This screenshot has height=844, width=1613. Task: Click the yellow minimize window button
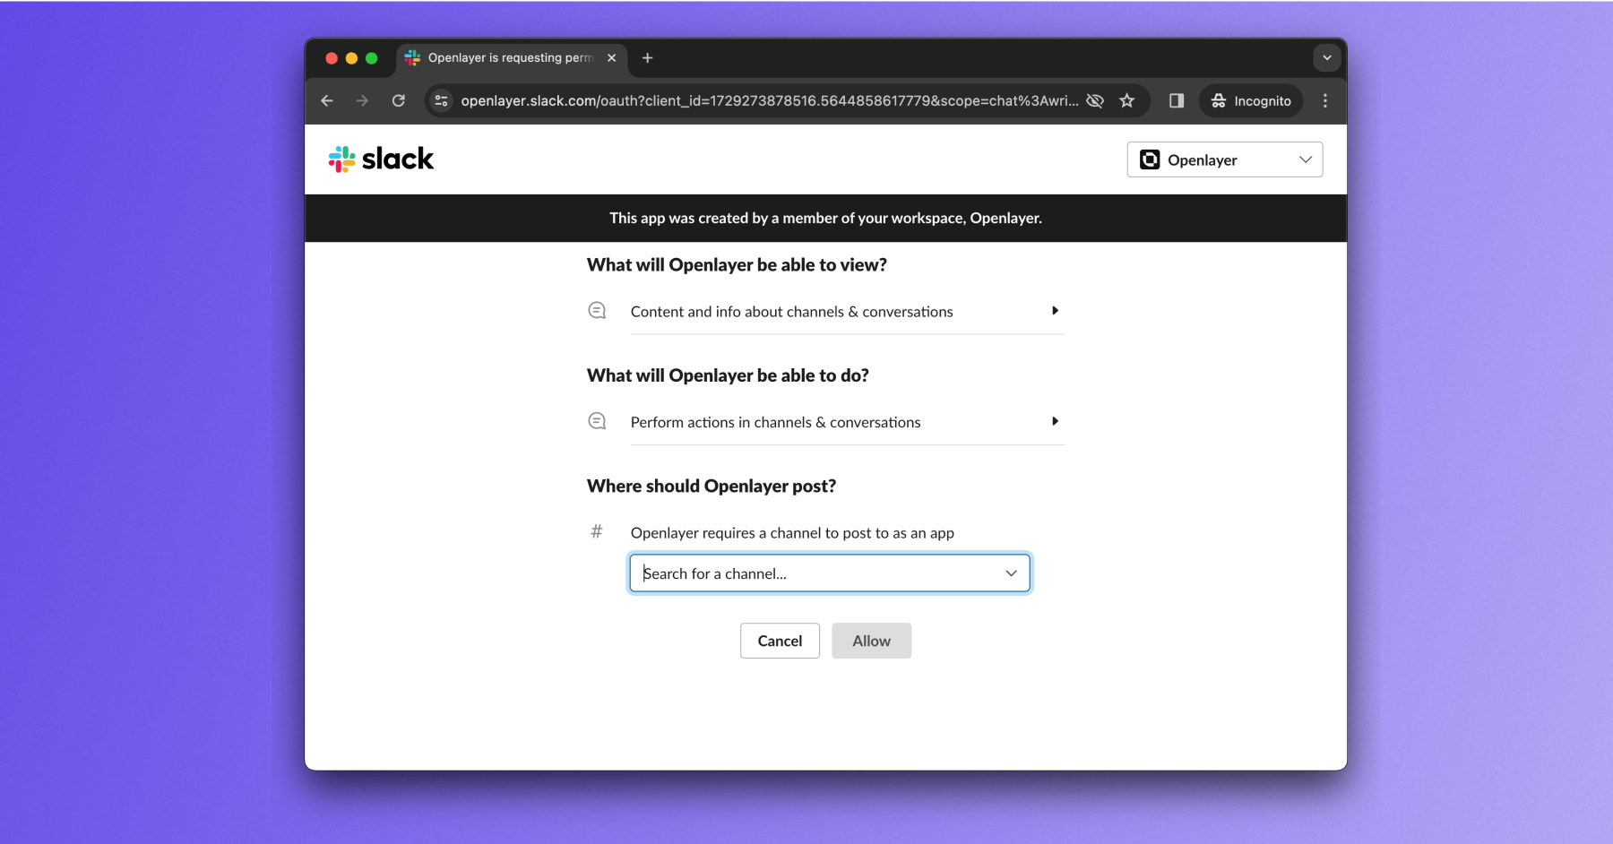[351, 58]
